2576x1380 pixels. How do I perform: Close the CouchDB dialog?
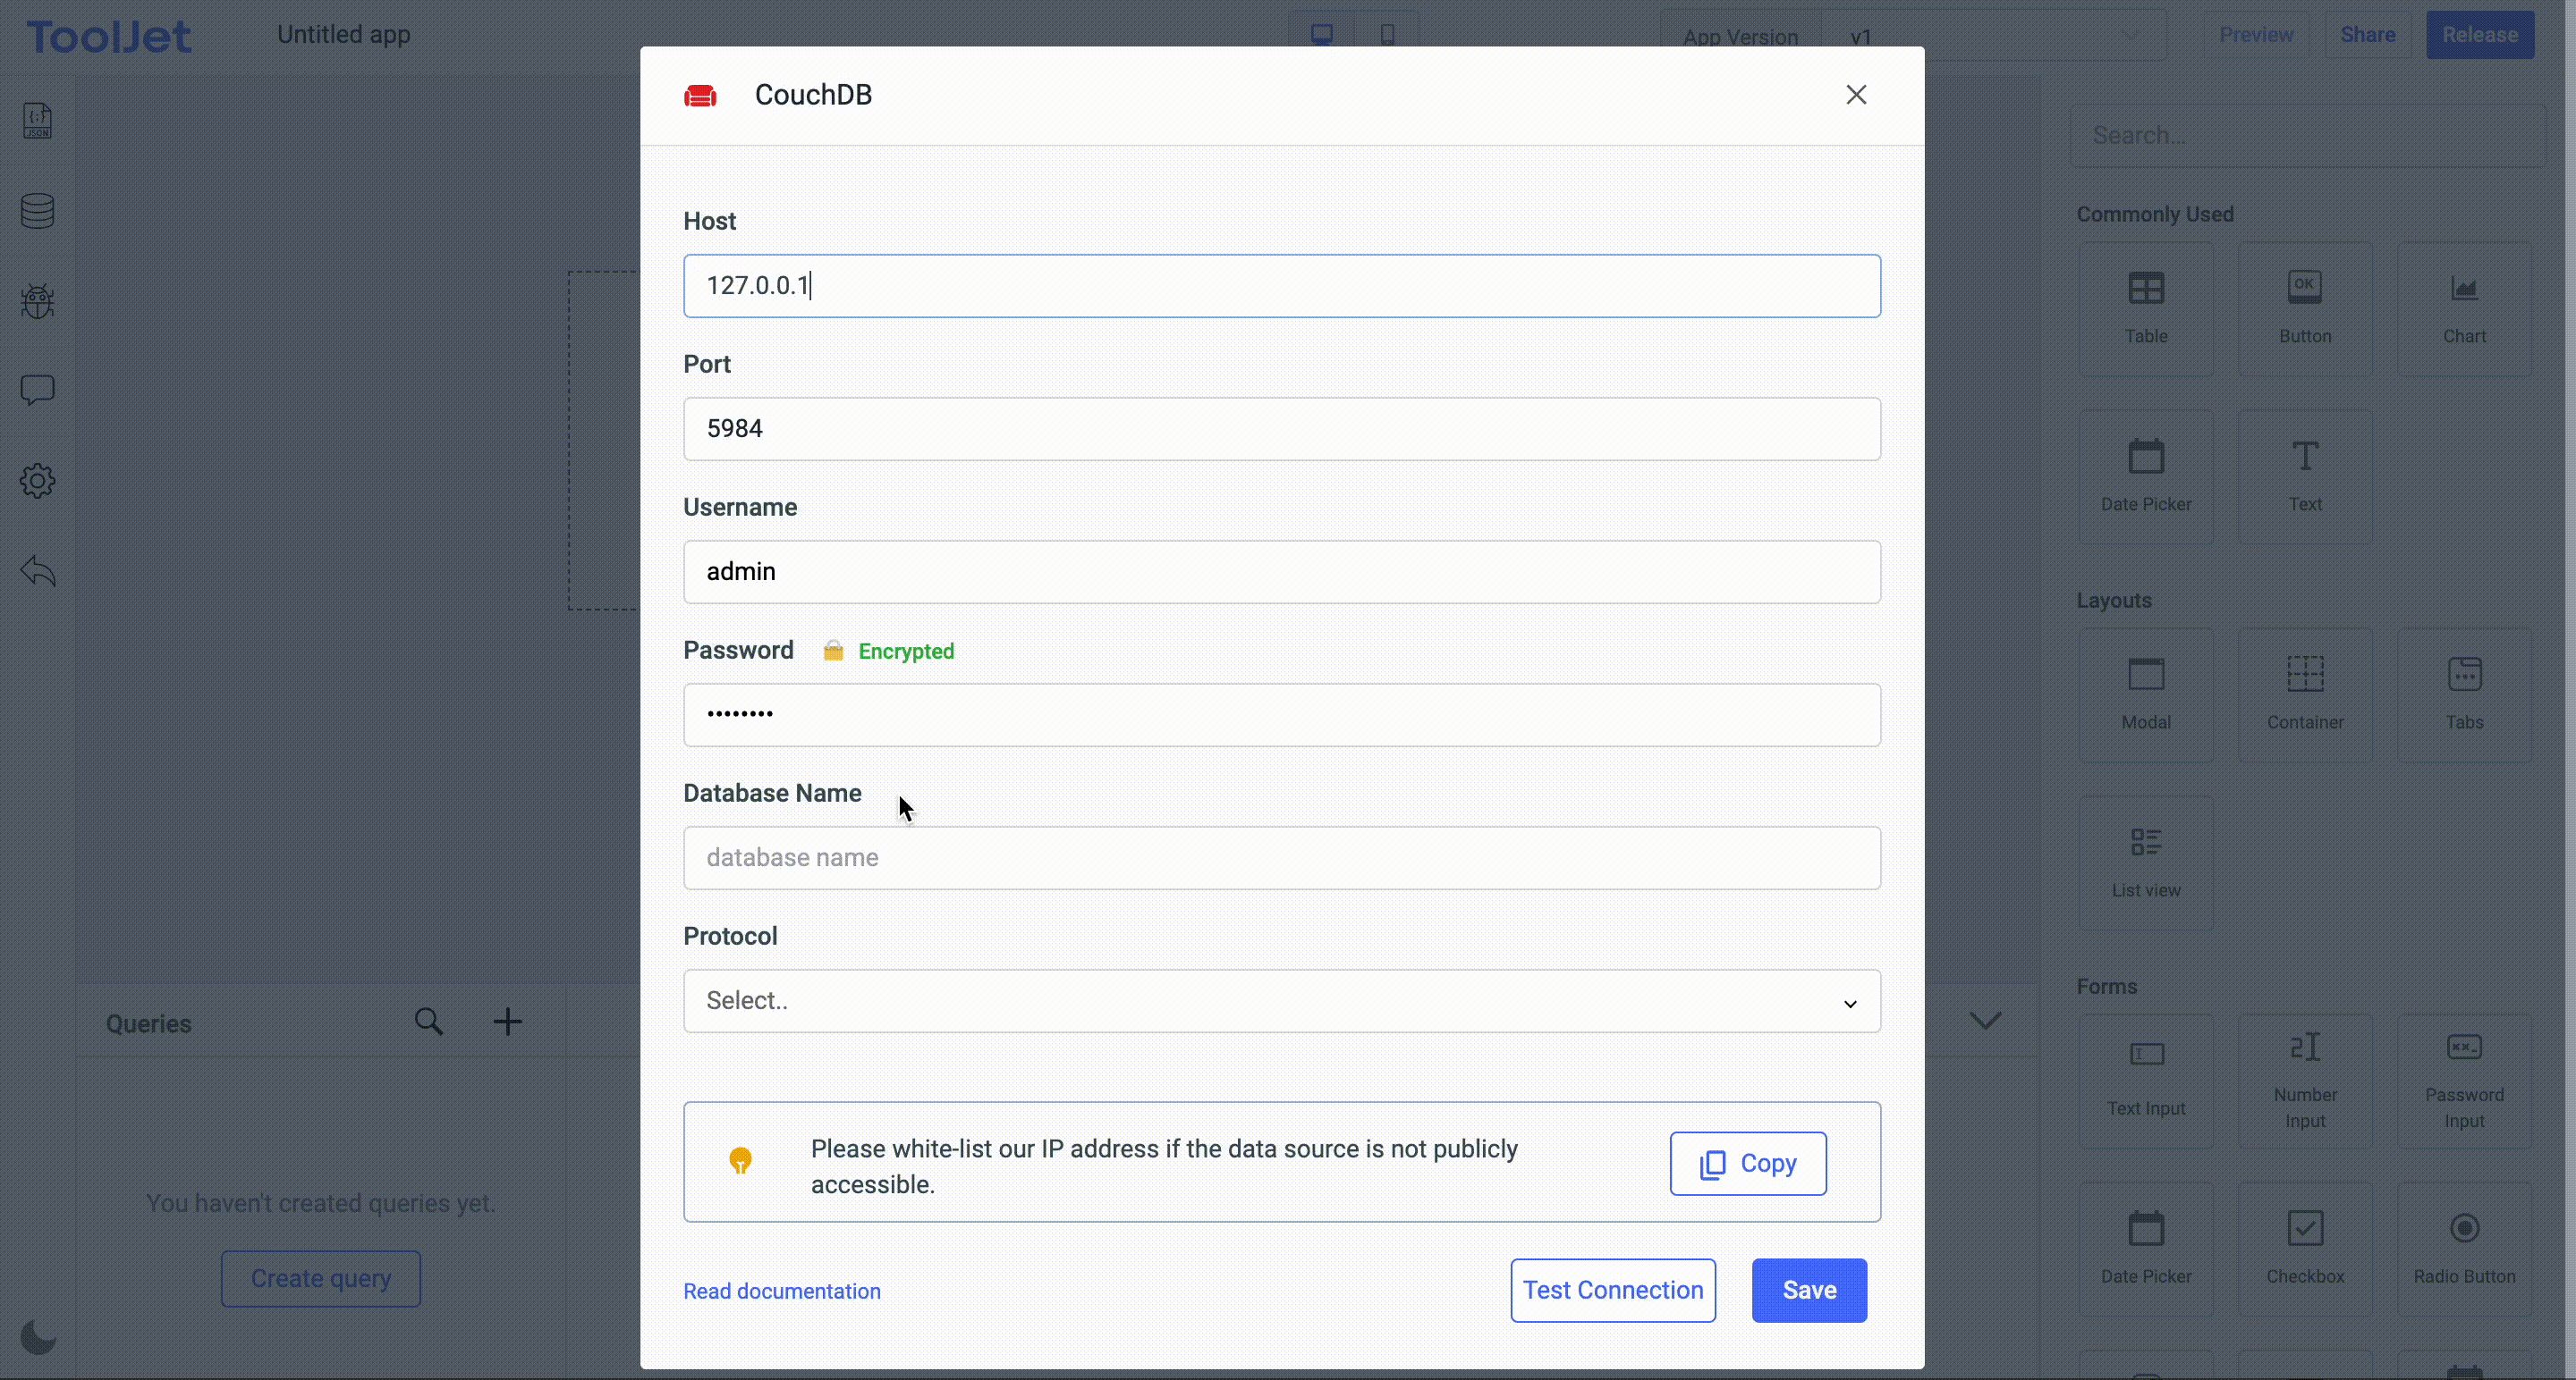pyautogui.click(x=1855, y=95)
